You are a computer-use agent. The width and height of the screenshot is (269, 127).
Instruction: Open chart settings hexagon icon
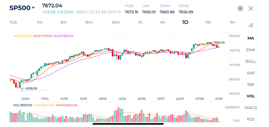[240, 8]
